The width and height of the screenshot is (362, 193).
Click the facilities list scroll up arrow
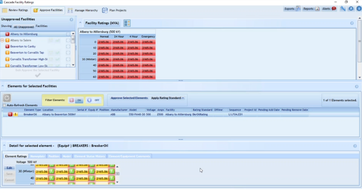pyautogui.click(x=73, y=34)
